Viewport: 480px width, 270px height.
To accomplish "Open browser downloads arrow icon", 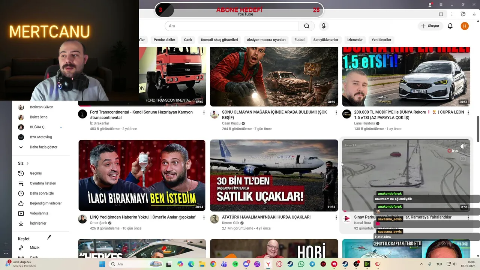I will point(474,14).
